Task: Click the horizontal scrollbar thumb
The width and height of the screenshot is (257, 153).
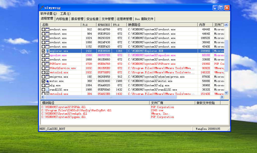Action: (x=111, y=97)
